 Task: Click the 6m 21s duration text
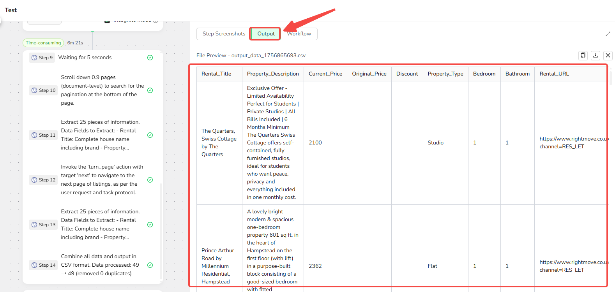pos(75,43)
